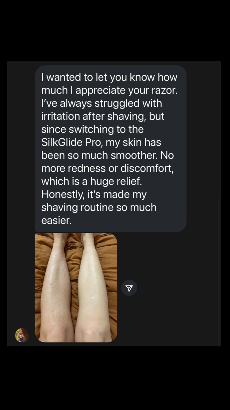This screenshot has height=410, width=230.
Task: Open the sender's profile picture avatar
Action: tap(22, 335)
